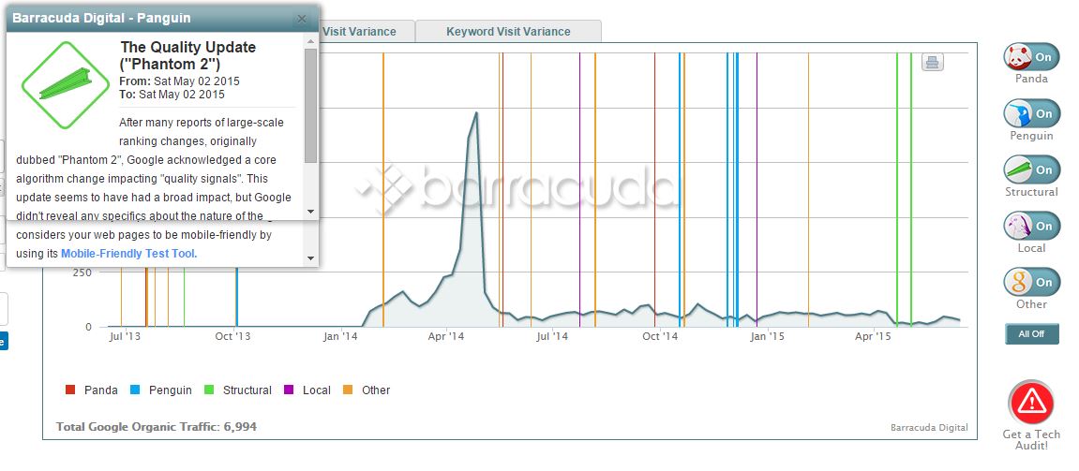Toggle the Structural updates switch

[1031, 169]
